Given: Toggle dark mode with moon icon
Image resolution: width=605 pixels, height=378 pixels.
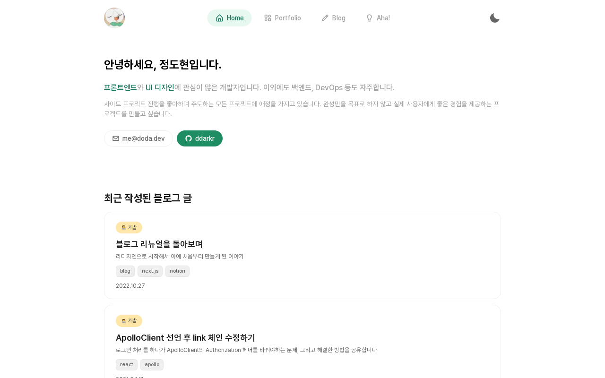Looking at the screenshot, I should pyautogui.click(x=495, y=18).
